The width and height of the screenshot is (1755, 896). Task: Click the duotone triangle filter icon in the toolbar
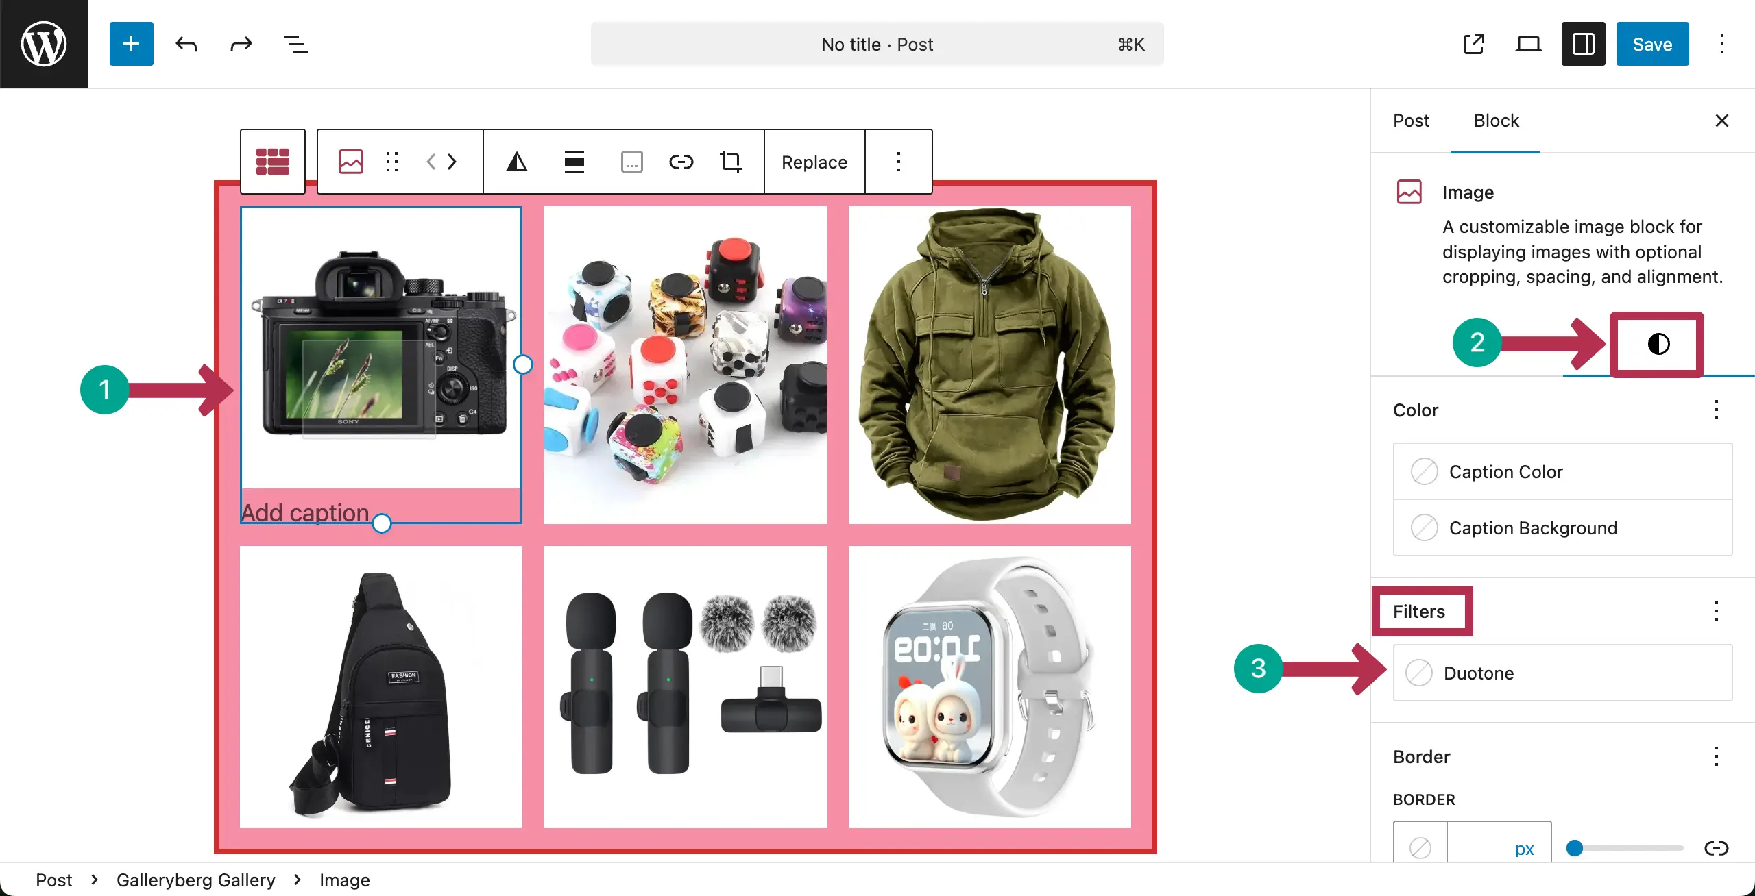(x=517, y=162)
